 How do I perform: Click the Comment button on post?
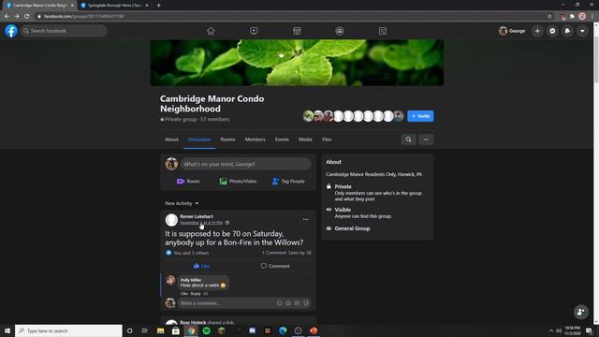275,266
